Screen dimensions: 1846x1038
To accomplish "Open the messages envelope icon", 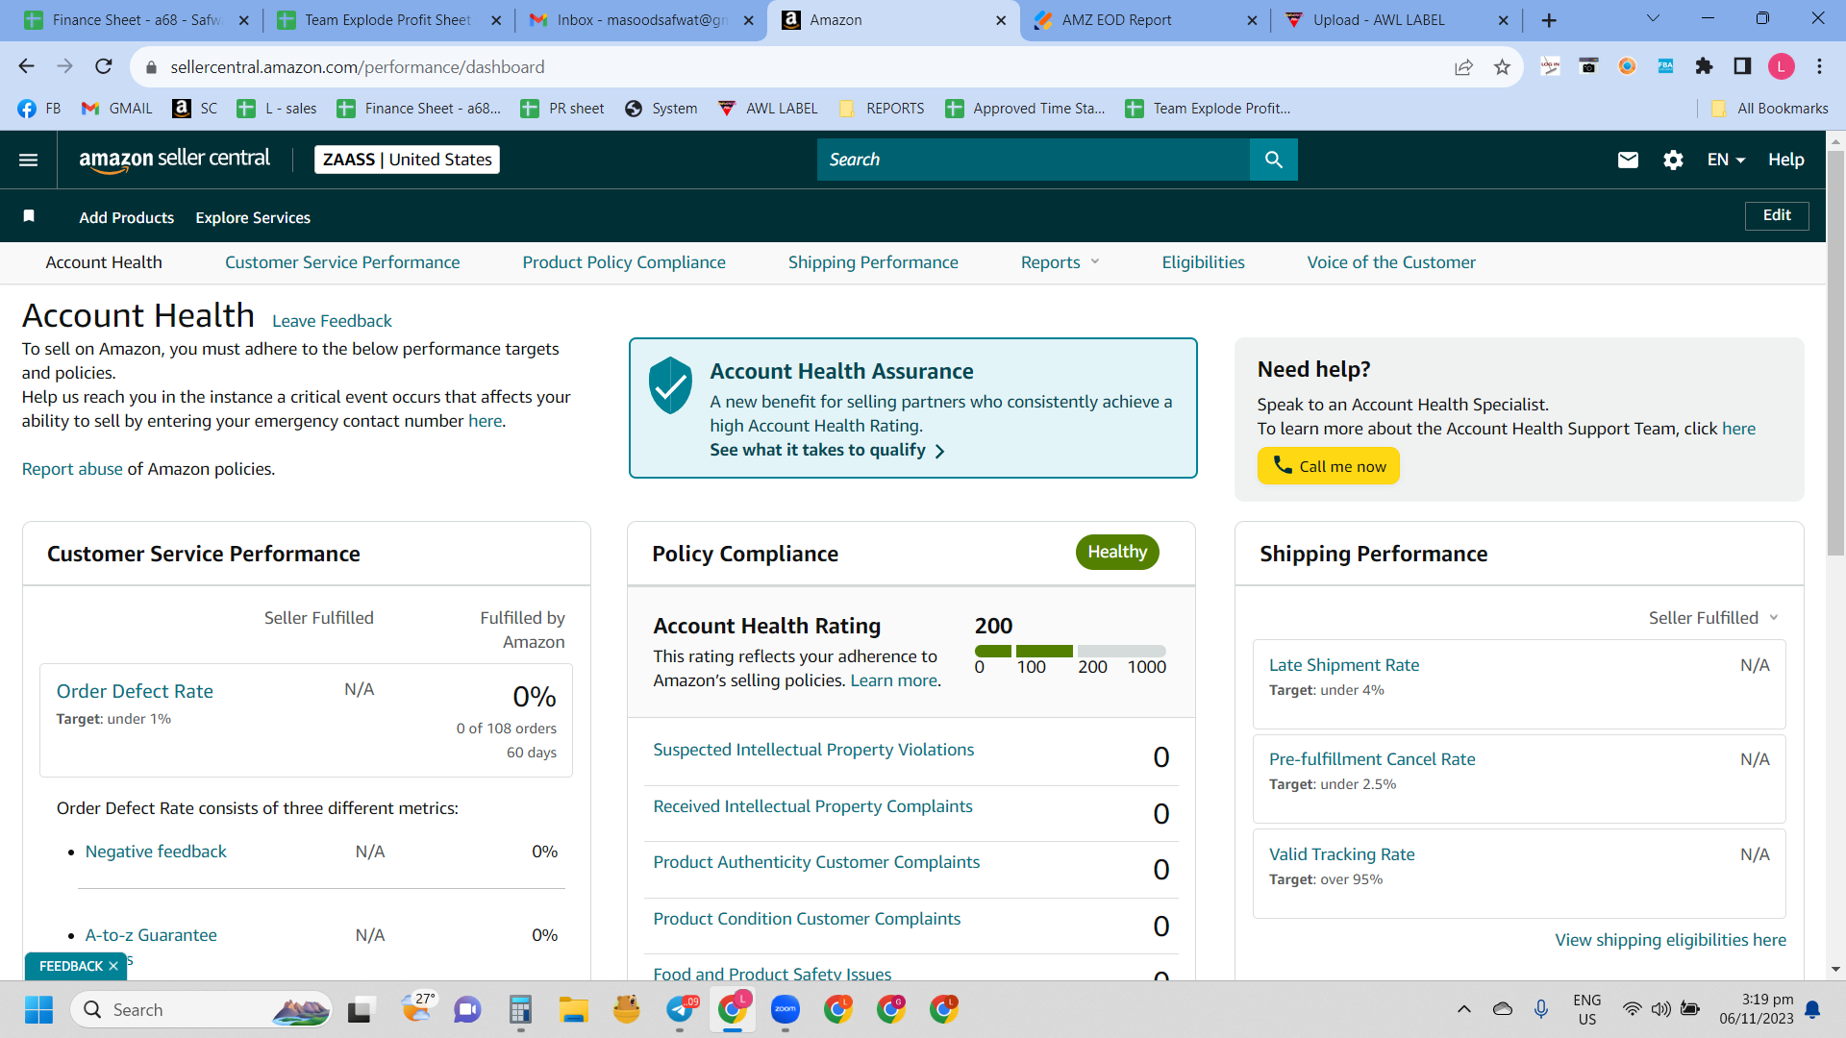I will pyautogui.click(x=1628, y=160).
